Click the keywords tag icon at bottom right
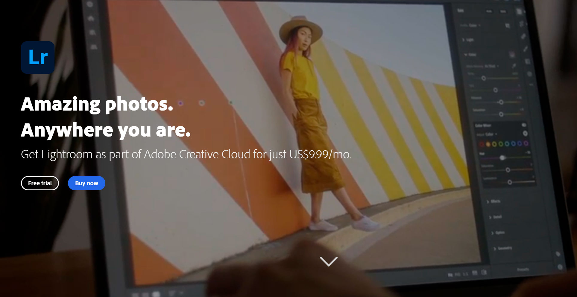Screen dimensions: 577x297 (558, 254)
